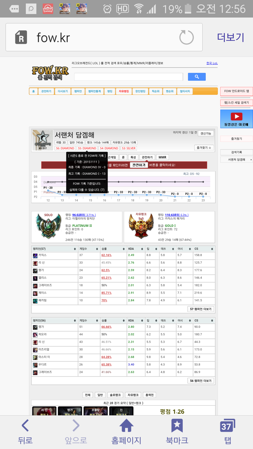This screenshot has width=253, height=449.
Task: Reload the fow.kr page
Action: 186,37
